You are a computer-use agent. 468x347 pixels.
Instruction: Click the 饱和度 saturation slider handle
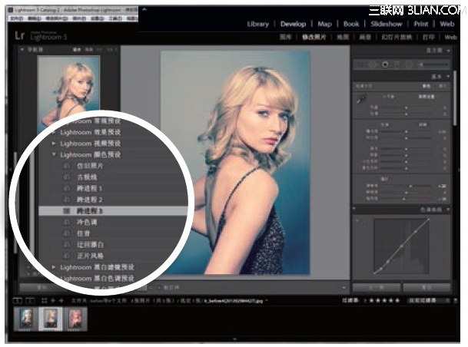tap(403, 199)
